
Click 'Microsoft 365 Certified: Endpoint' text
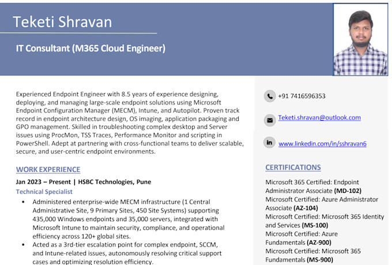(x=312, y=182)
